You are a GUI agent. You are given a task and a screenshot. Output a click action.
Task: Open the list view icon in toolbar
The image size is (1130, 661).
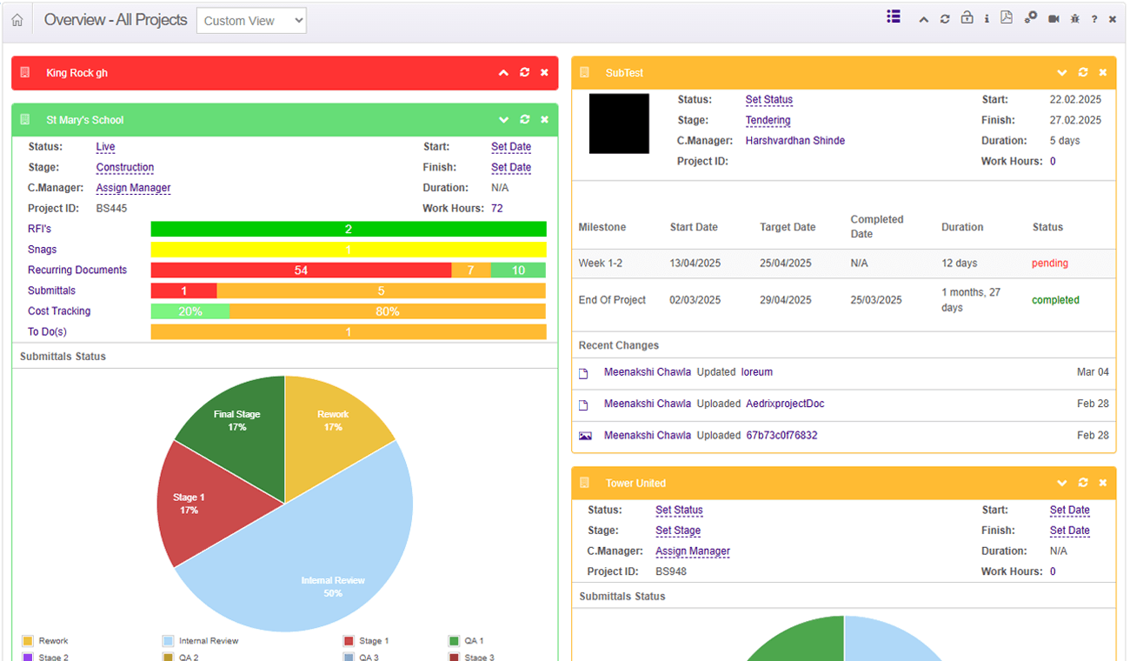[894, 17]
